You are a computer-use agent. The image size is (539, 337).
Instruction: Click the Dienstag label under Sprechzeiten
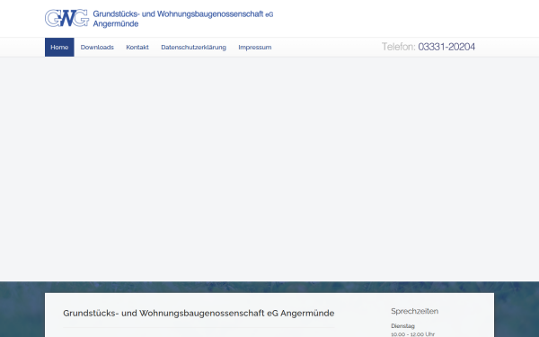[x=402, y=326]
